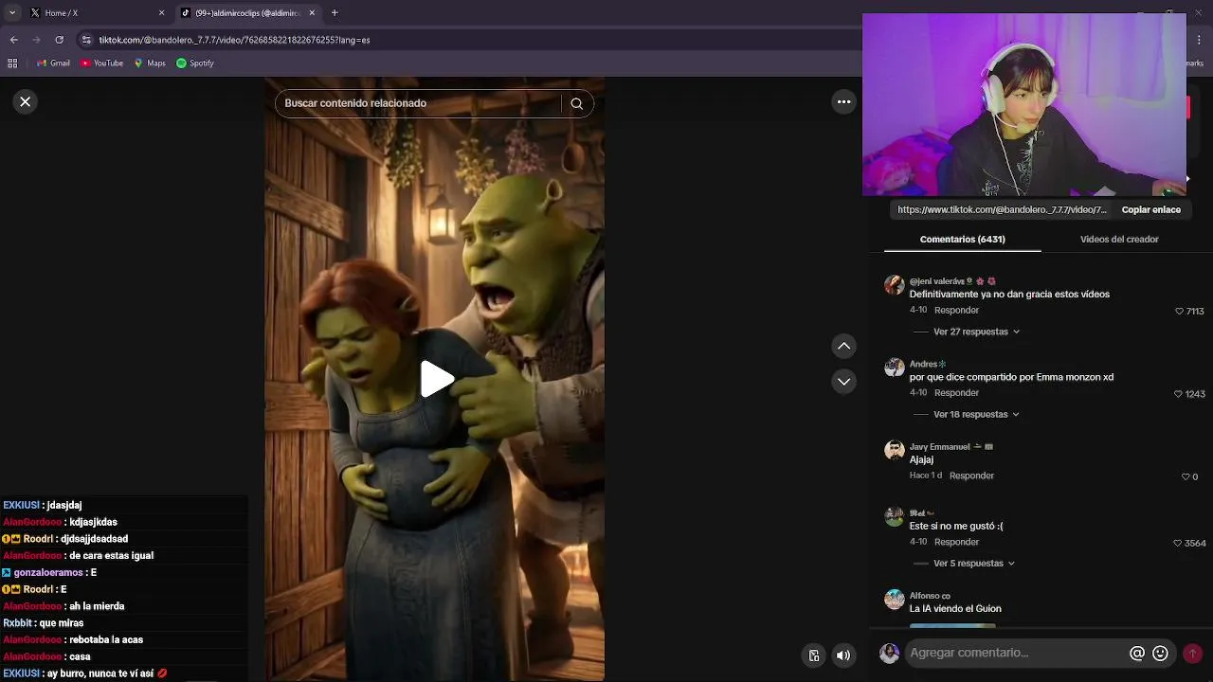This screenshot has height=682, width=1213.
Task: Like the comment with 1243 likes
Action: point(1180,393)
